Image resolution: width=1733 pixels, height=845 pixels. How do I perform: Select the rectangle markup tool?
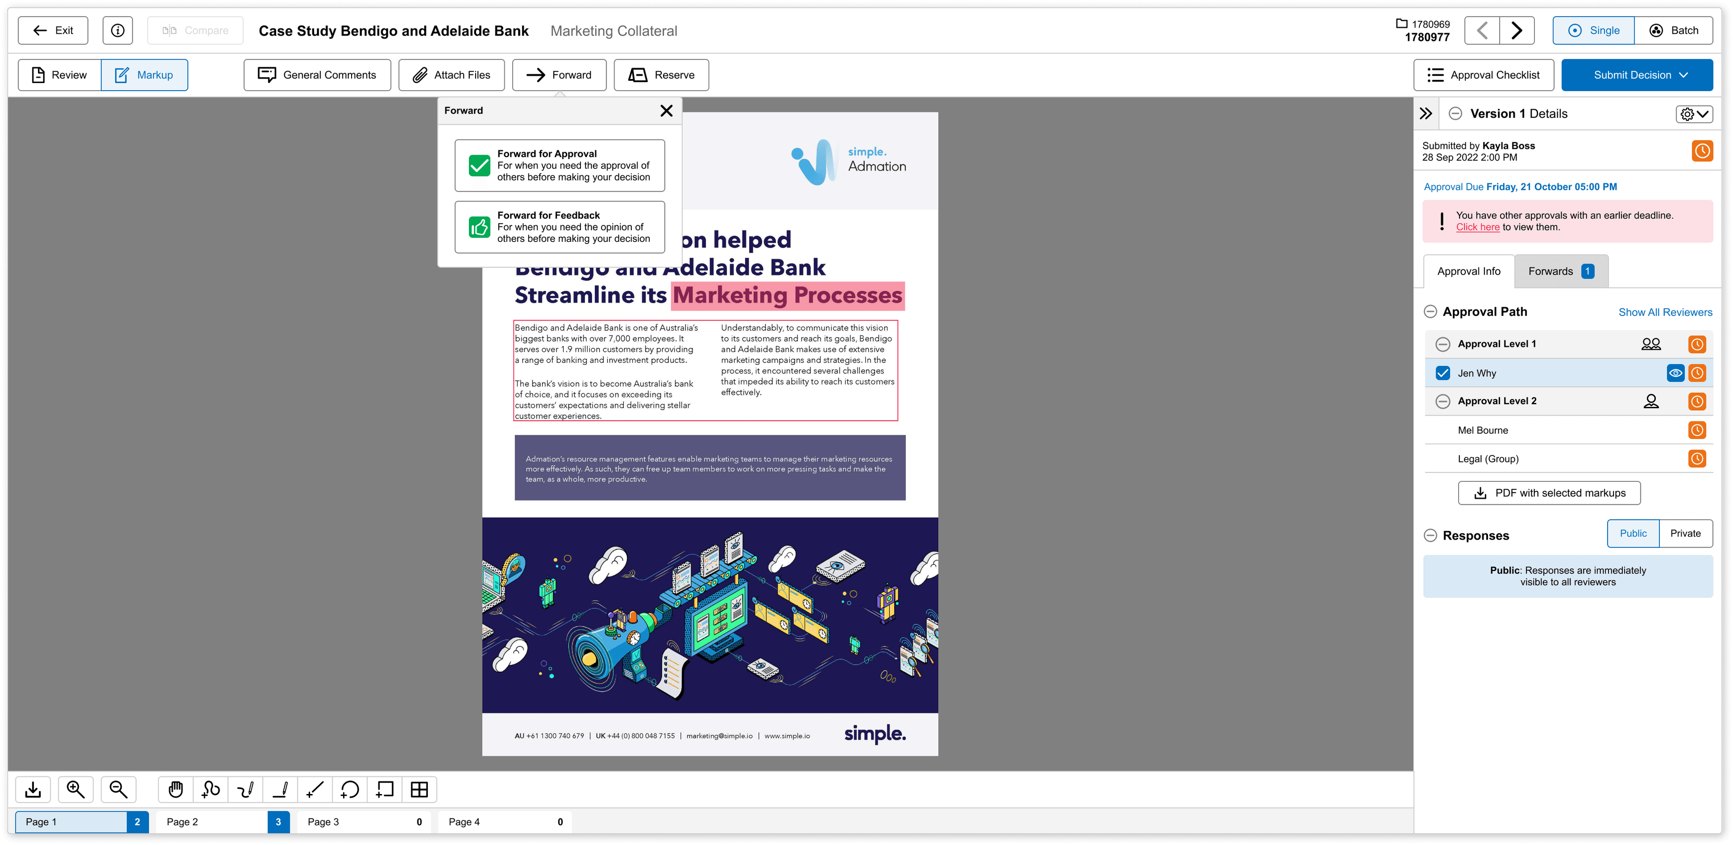385,789
